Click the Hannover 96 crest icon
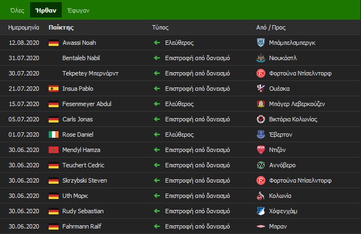 (x=260, y=165)
